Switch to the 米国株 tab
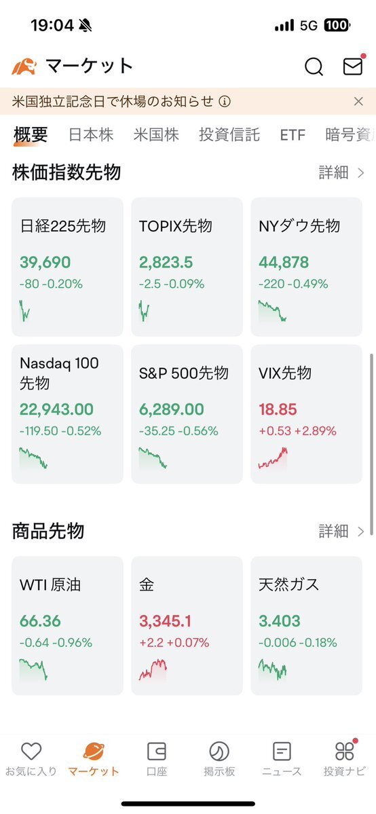Image resolution: width=376 pixels, height=814 pixels. pyautogui.click(x=156, y=135)
